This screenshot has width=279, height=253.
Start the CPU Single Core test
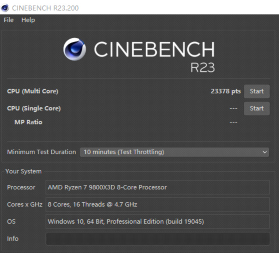[x=257, y=108]
